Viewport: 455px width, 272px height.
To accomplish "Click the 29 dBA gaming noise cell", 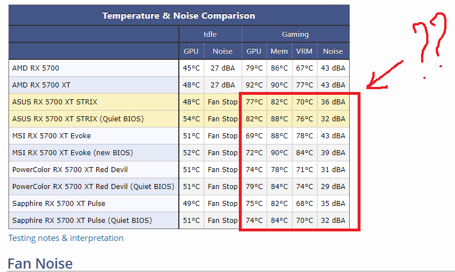I will [x=333, y=187].
